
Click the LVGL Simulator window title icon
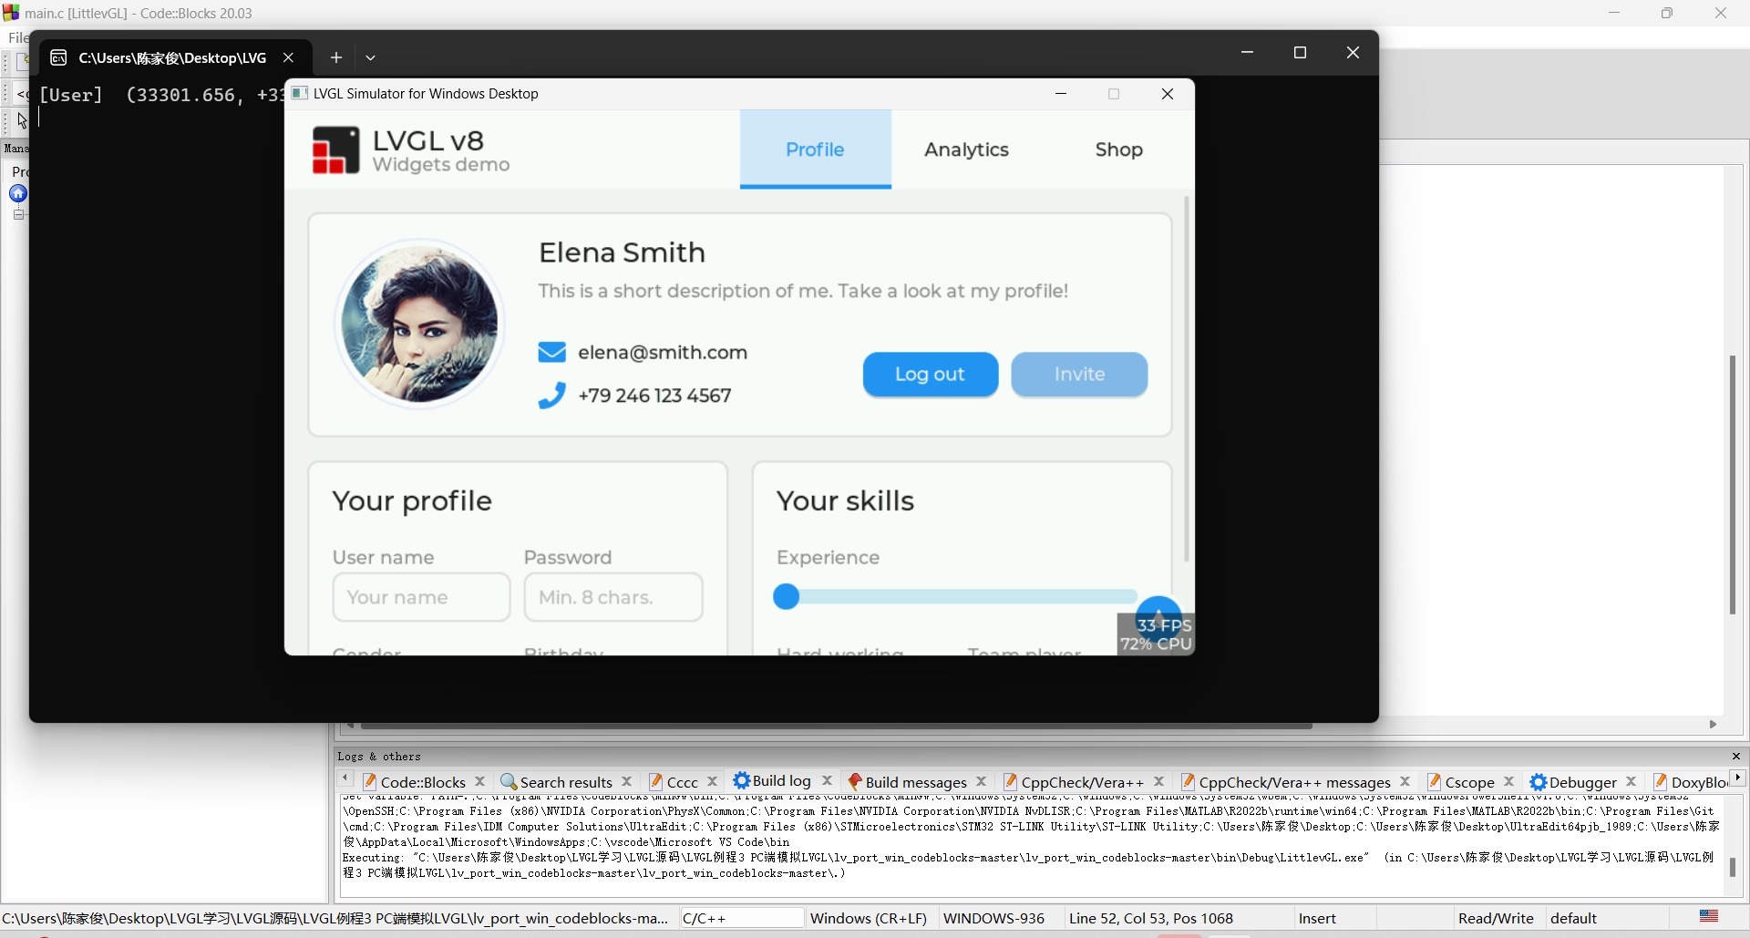300,93
